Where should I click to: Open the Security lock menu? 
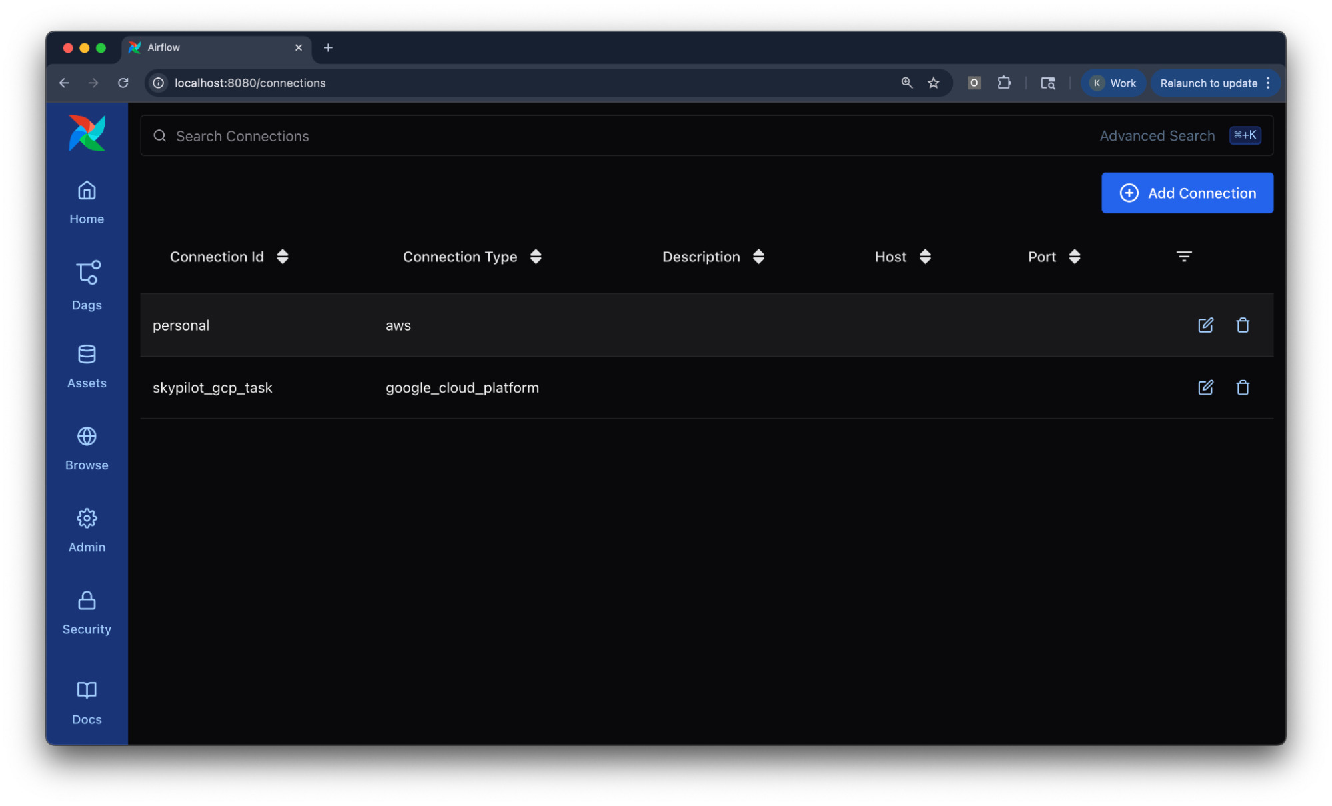87,612
